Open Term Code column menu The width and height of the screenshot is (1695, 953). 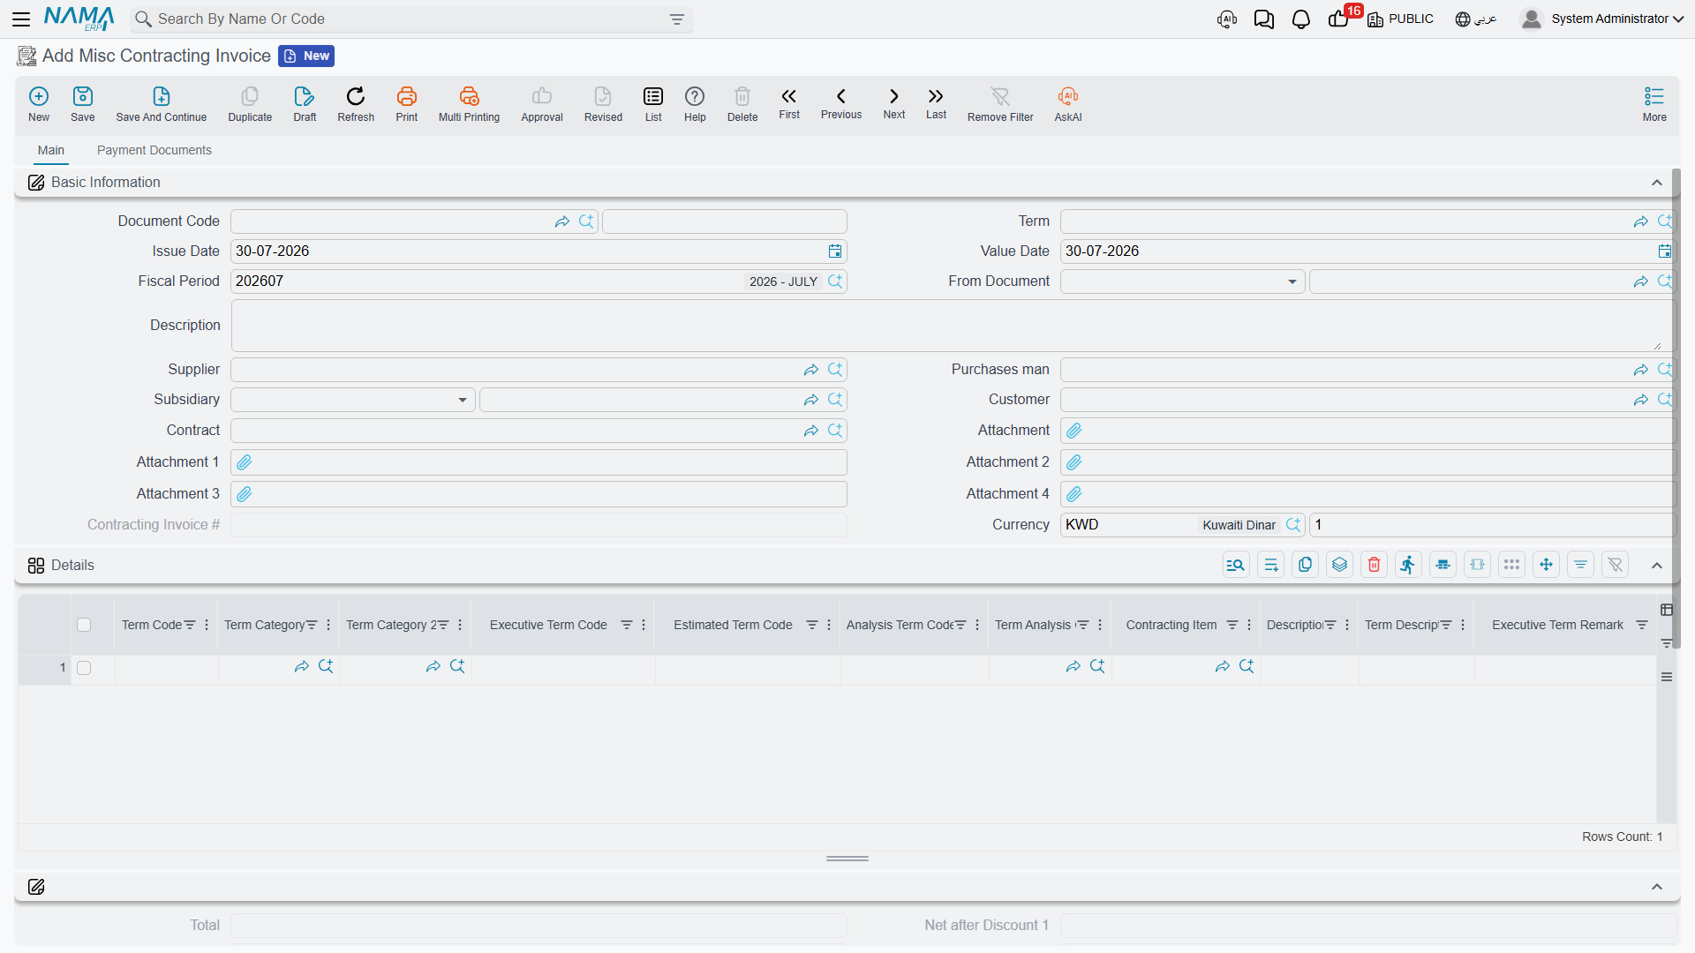click(207, 625)
